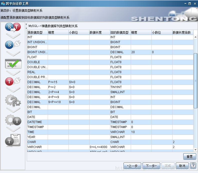Click the 9<P<=18 precision cell
Screen dimensions: 198x173
58,102
